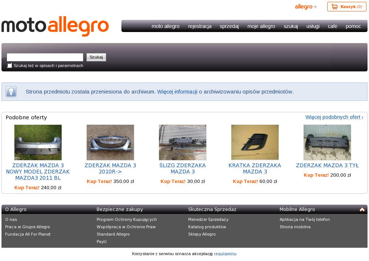Select sprzedaj in the navigation bar
The image size is (369, 261).
tap(229, 26)
